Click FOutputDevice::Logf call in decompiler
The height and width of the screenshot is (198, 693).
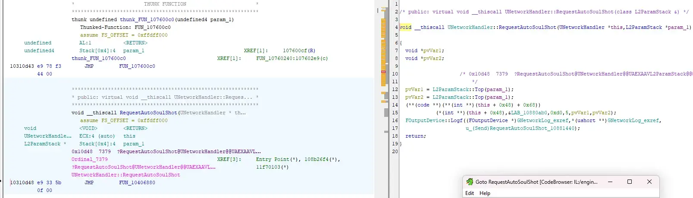pyautogui.click(x=434, y=120)
